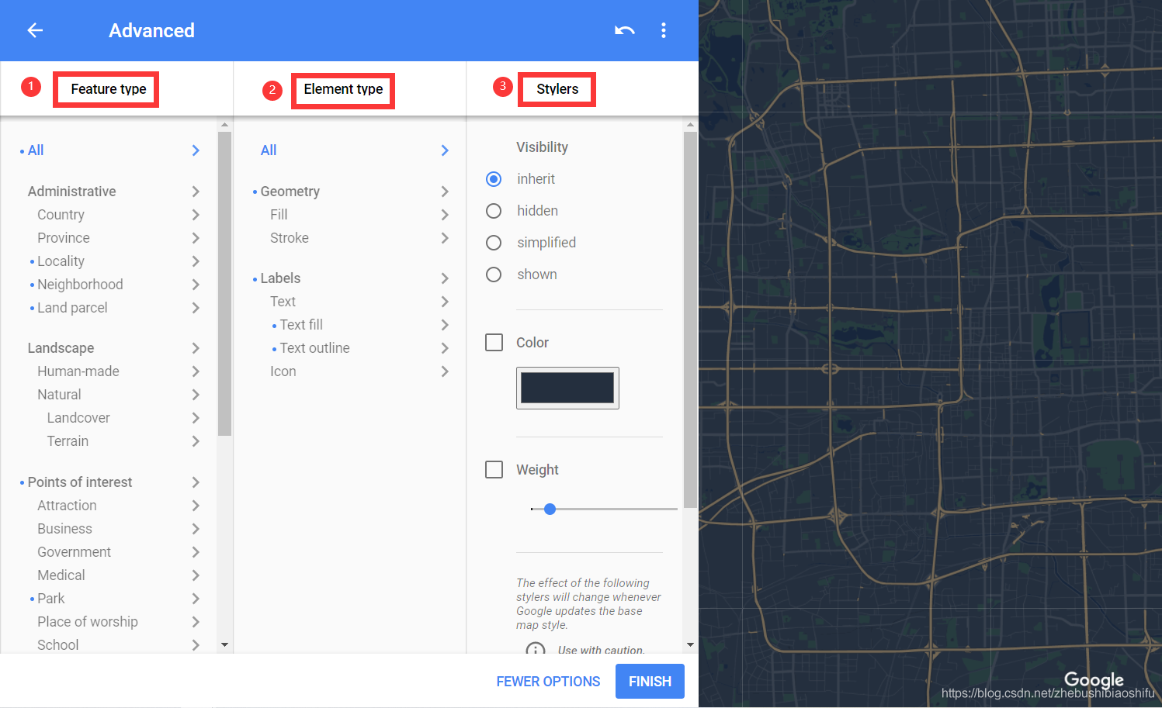Expand the Administrative chevron
The height and width of the screenshot is (708, 1162).
click(x=196, y=192)
